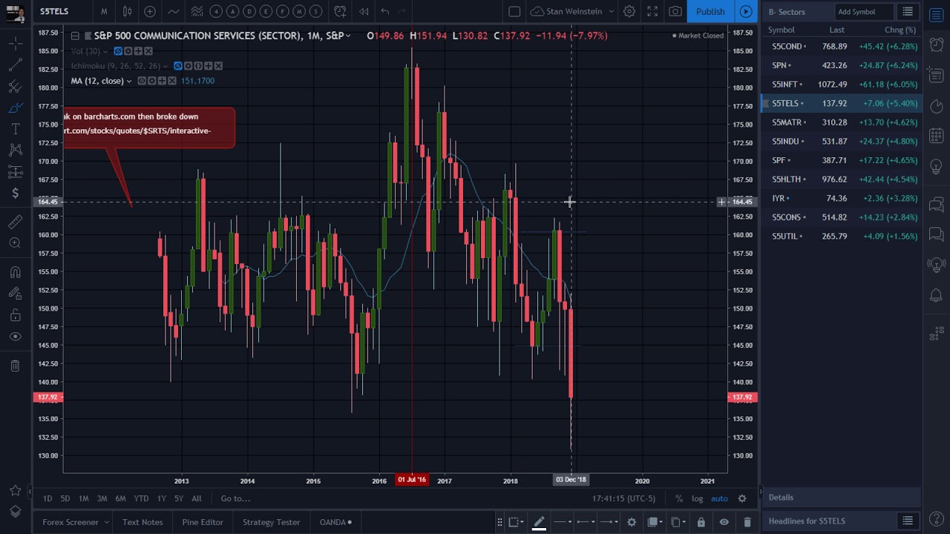Image resolution: width=950 pixels, height=534 pixels.
Task: Hide the MA (12, close) indicator
Action: pyautogui.click(x=142, y=81)
